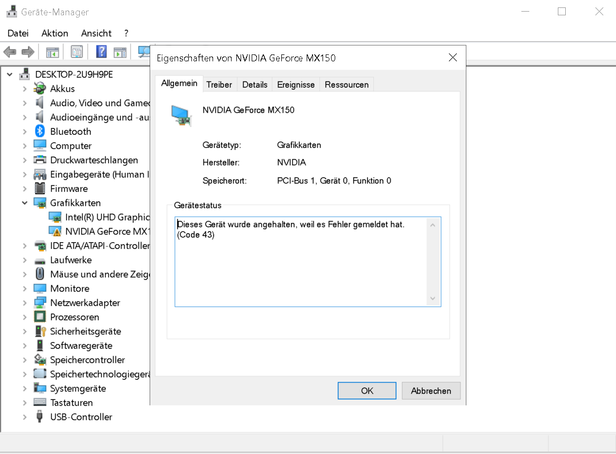Select the Mäuse und andere Zeigegeräte item

pyautogui.click(x=100, y=274)
